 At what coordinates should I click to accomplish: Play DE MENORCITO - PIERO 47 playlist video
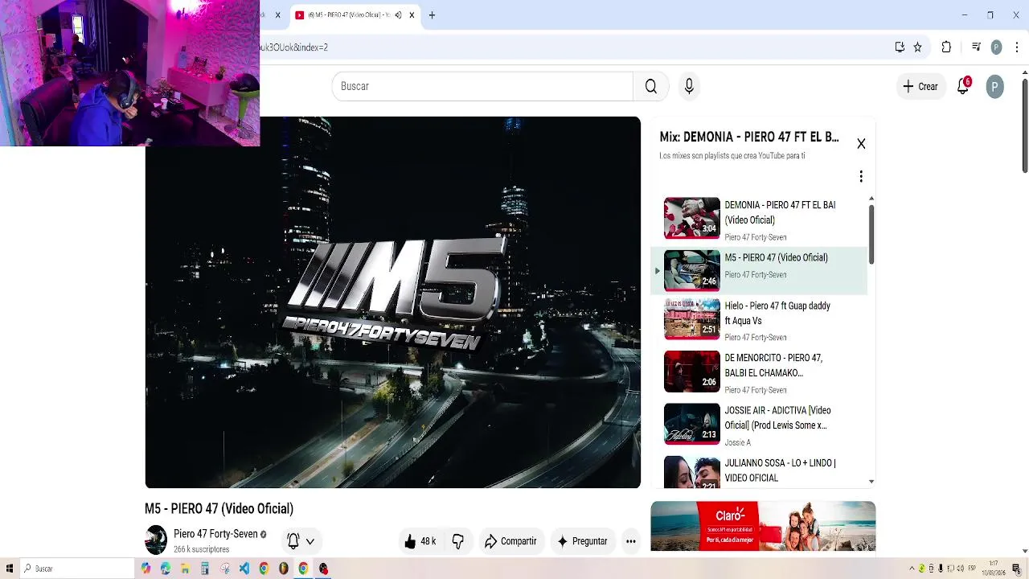[759, 372]
